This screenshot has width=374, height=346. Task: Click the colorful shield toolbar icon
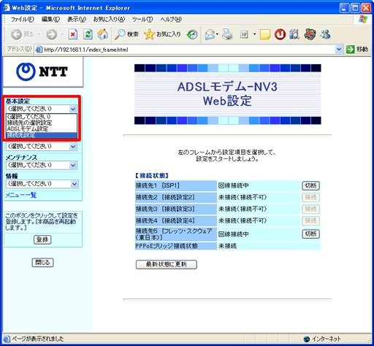(x=310, y=34)
